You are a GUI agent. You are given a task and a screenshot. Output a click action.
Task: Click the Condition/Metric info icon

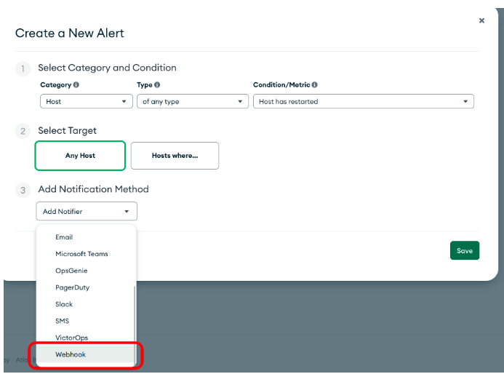pos(315,85)
